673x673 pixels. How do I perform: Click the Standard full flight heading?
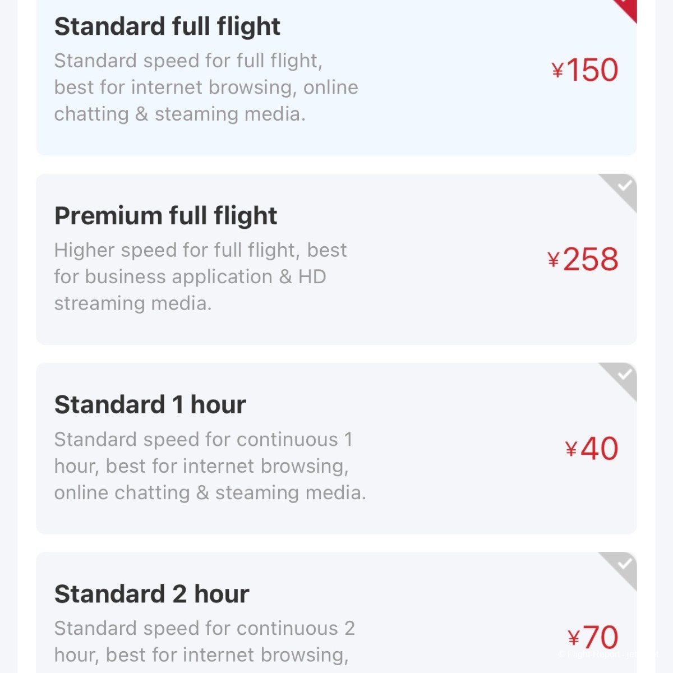tap(167, 27)
